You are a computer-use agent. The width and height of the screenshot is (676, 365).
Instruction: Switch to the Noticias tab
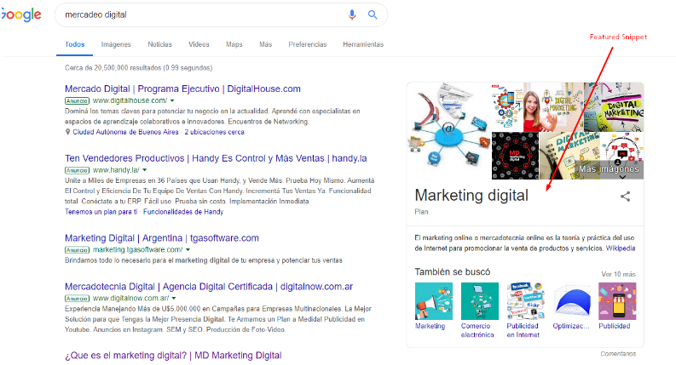[159, 44]
